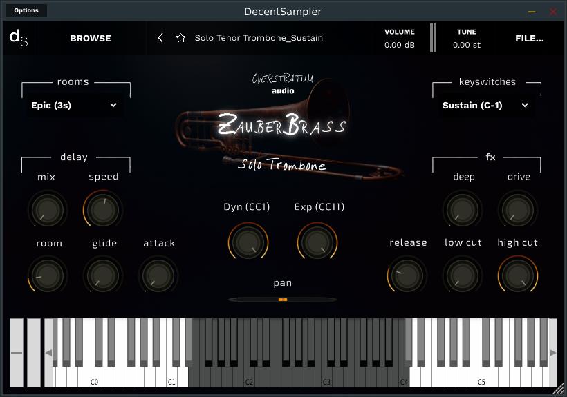This screenshot has width=567, height=397.
Task: Shift keyboard left with the arrow
Action: [x=48, y=353]
